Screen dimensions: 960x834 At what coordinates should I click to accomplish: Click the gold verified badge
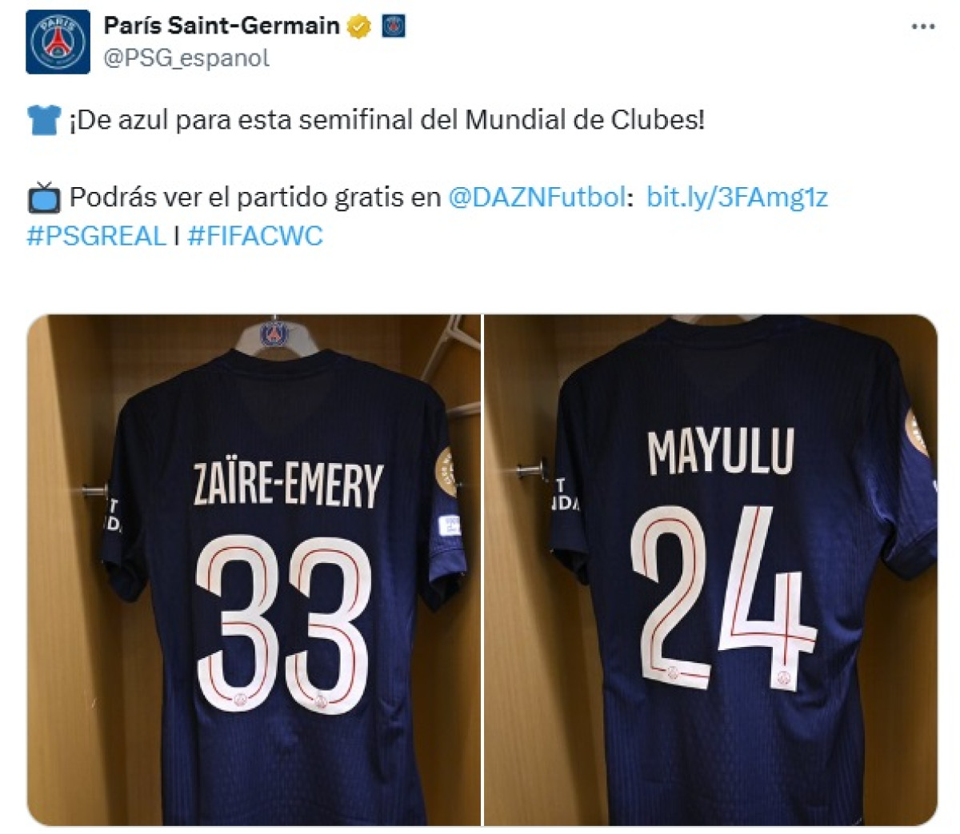click(359, 26)
